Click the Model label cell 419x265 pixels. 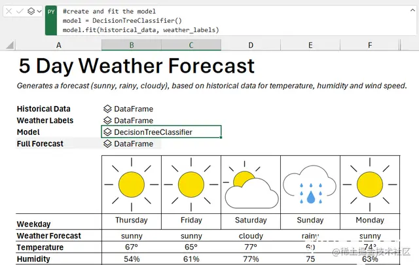[28, 132]
